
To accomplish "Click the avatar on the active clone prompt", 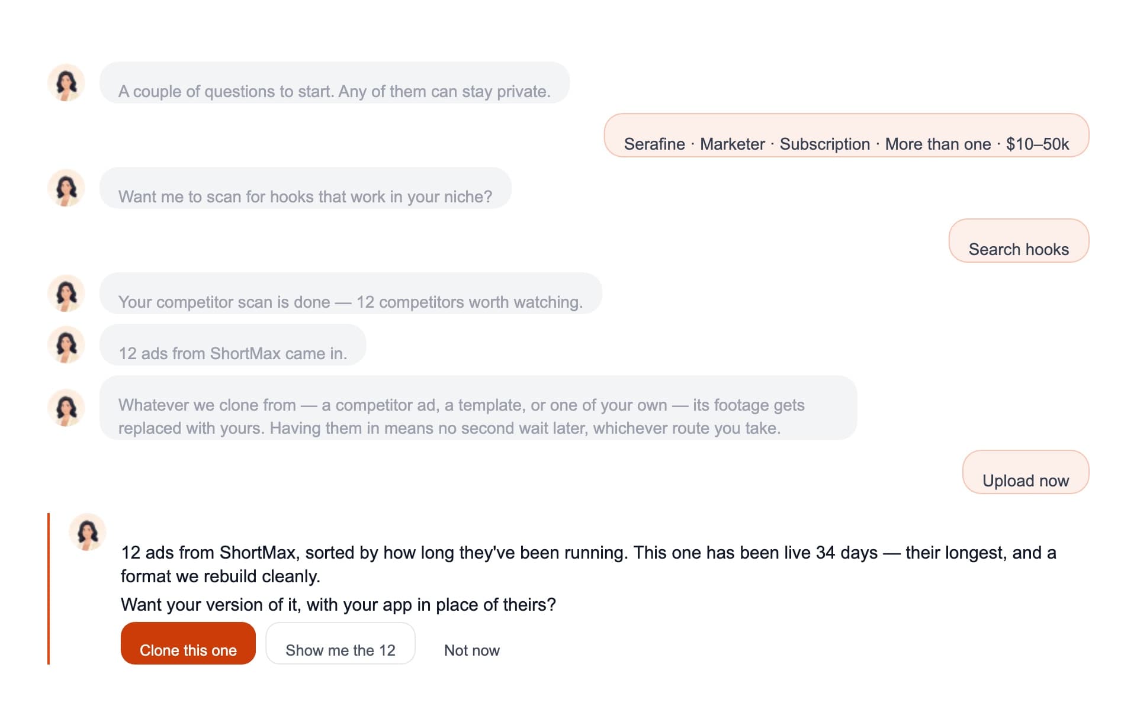I will (88, 532).
